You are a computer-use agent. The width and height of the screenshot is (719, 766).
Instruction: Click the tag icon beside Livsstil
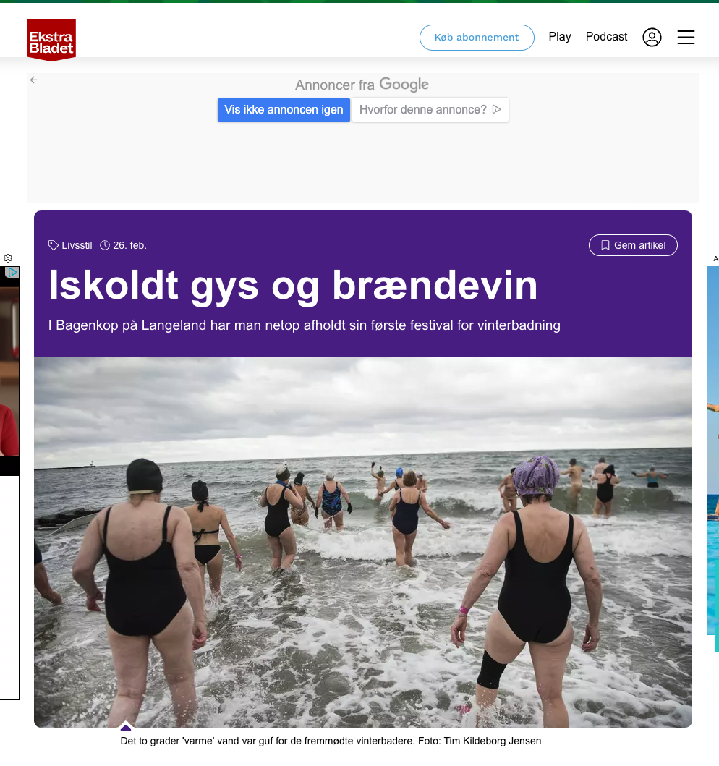click(54, 245)
